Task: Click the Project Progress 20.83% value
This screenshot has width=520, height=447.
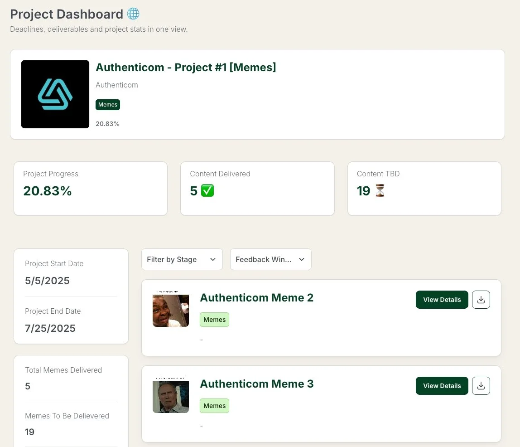Action: [48, 191]
